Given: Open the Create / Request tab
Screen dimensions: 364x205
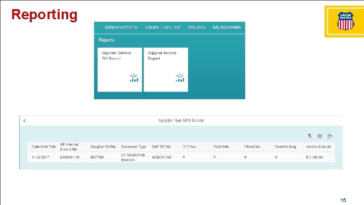Looking at the screenshot, I should pyautogui.click(x=163, y=27).
